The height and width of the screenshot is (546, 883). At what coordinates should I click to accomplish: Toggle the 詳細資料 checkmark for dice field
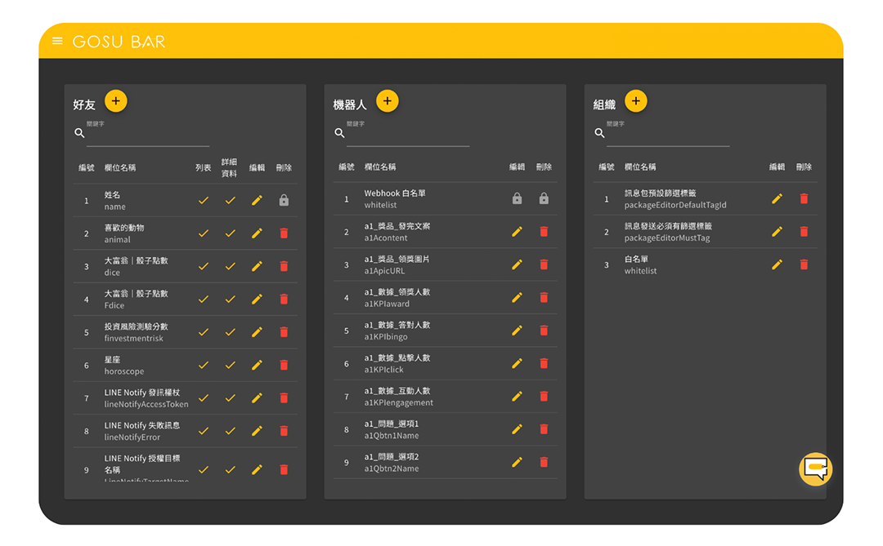(x=231, y=267)
